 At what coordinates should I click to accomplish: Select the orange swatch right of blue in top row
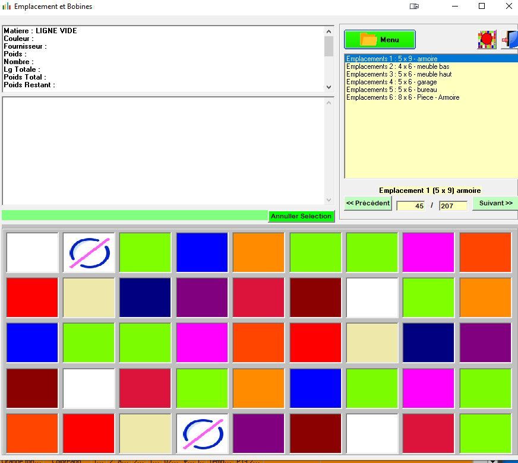pyautogui.click(x=258, y=252)
